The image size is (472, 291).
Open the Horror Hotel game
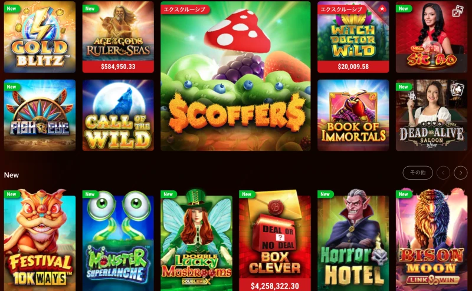coord(353,240)
